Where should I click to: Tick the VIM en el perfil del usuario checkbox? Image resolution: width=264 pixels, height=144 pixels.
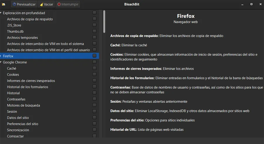pyautogui.click(x=94, y=50)
